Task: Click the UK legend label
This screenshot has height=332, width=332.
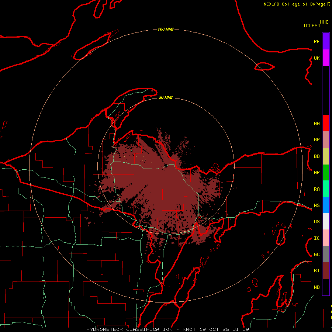Action: tap(317, 58)
